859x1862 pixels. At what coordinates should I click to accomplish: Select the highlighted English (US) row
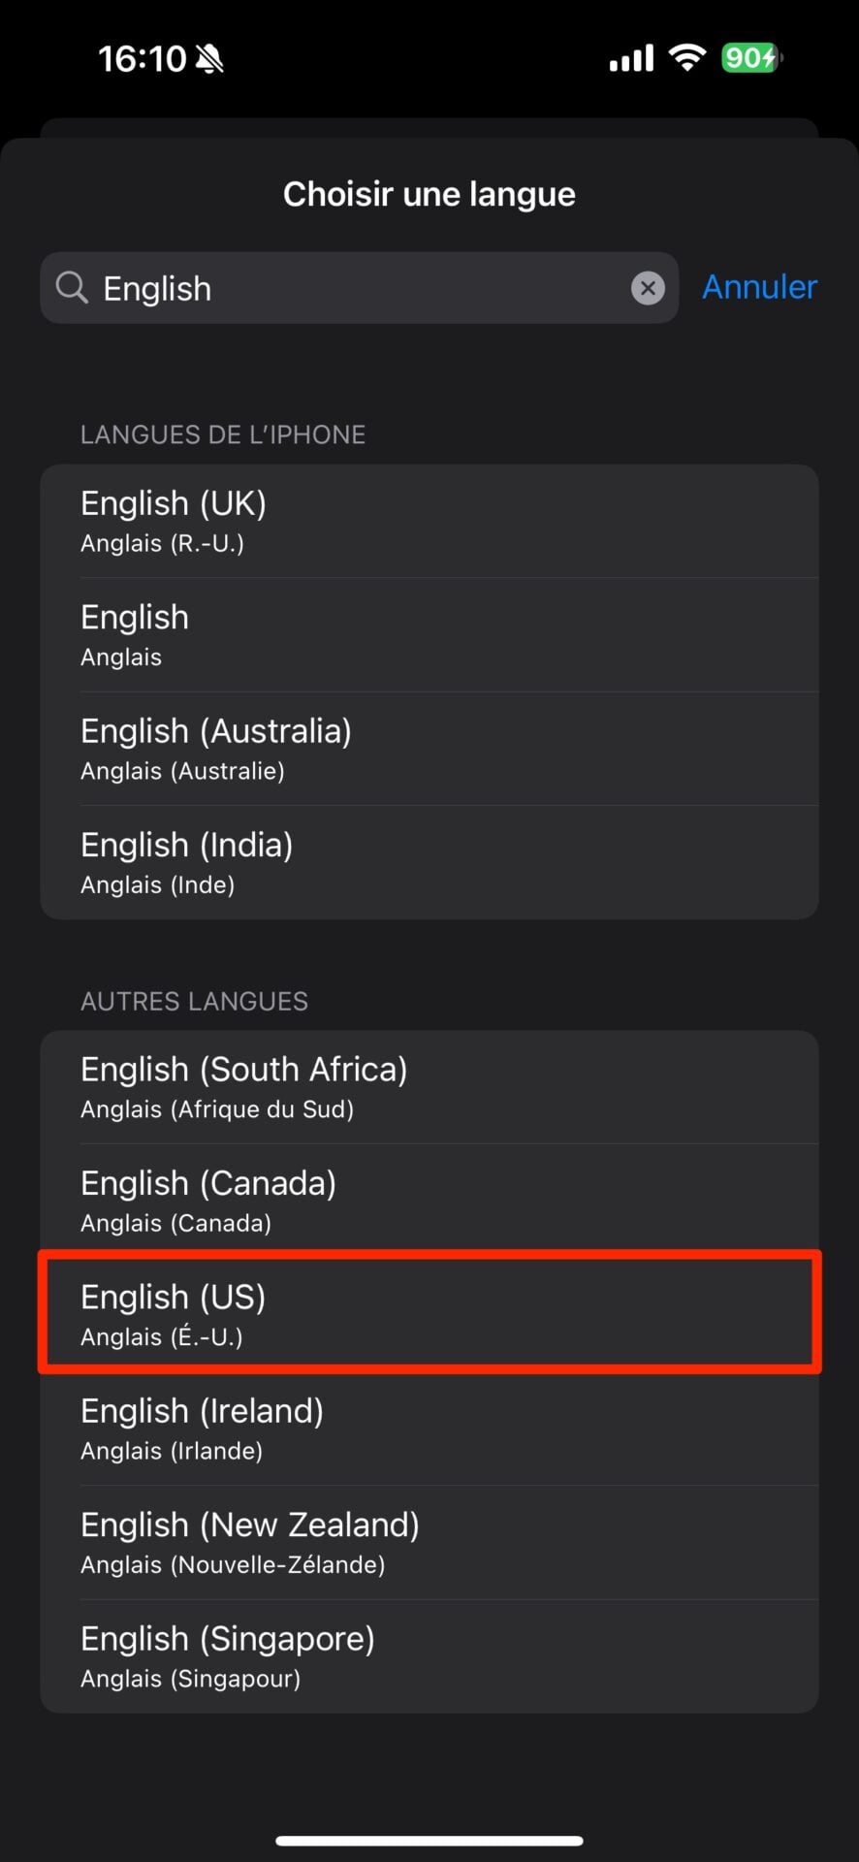click(429, 1314)
